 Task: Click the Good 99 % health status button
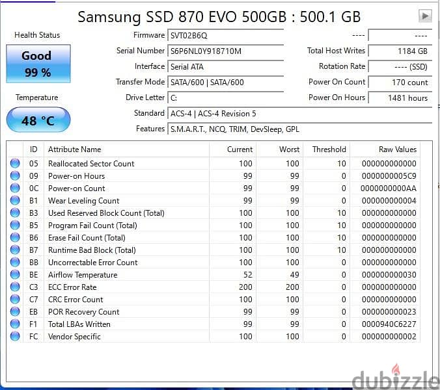tap(38, 64)
